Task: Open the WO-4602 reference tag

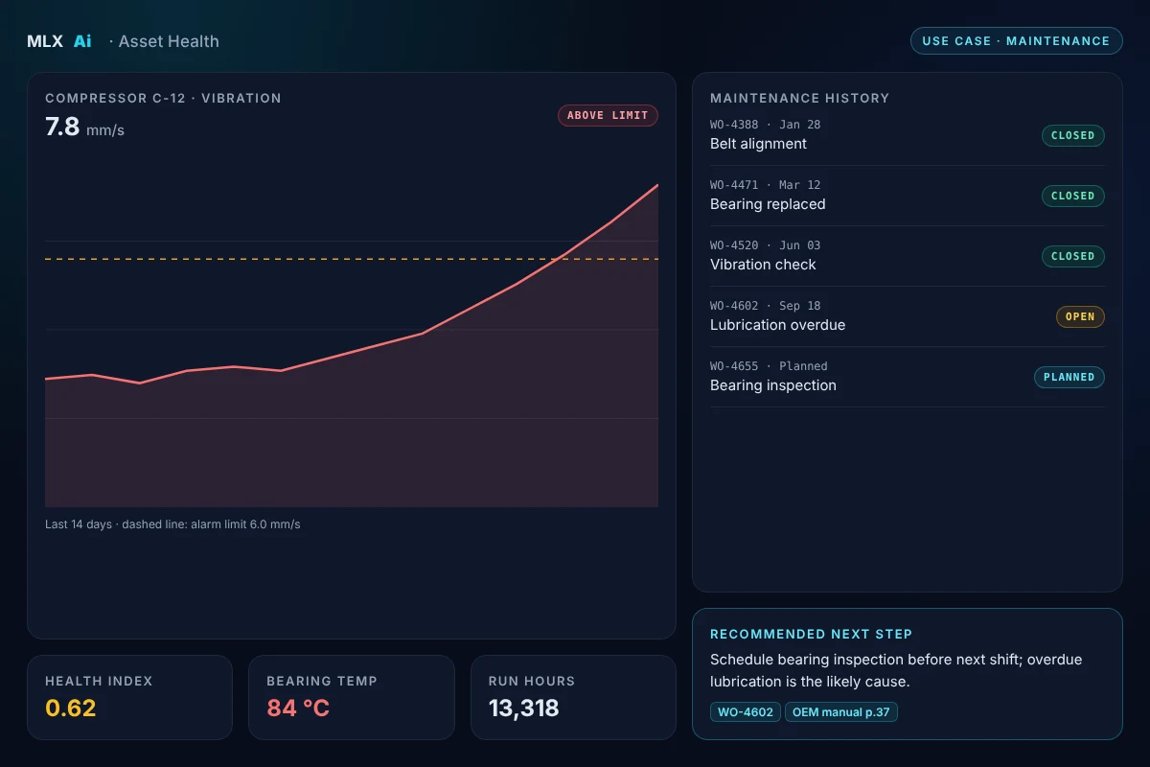Action: pos(746,711)
